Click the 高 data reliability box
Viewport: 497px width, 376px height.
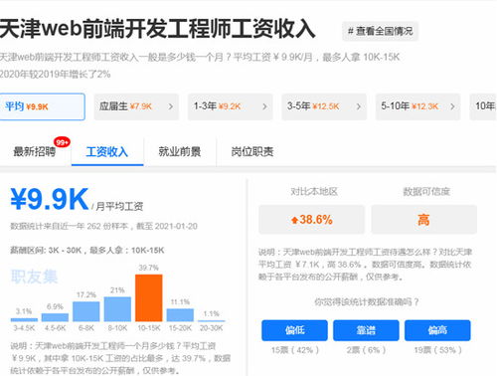pyautogui.click(x=424, y=220)
